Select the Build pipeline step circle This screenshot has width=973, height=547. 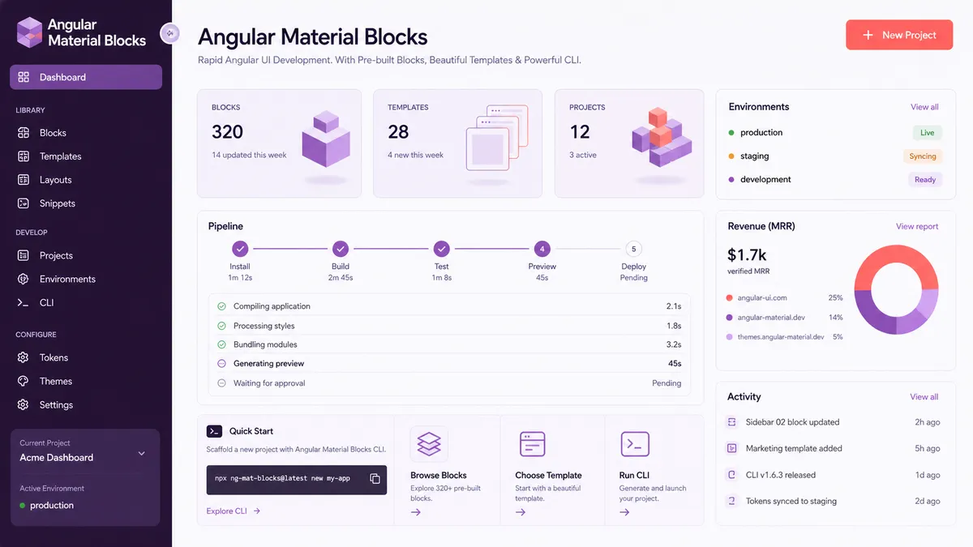tap(341, 249)
